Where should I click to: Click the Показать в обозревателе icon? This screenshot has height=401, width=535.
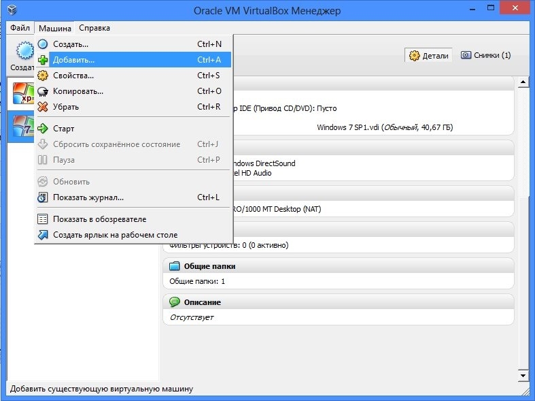pos(43,219)
